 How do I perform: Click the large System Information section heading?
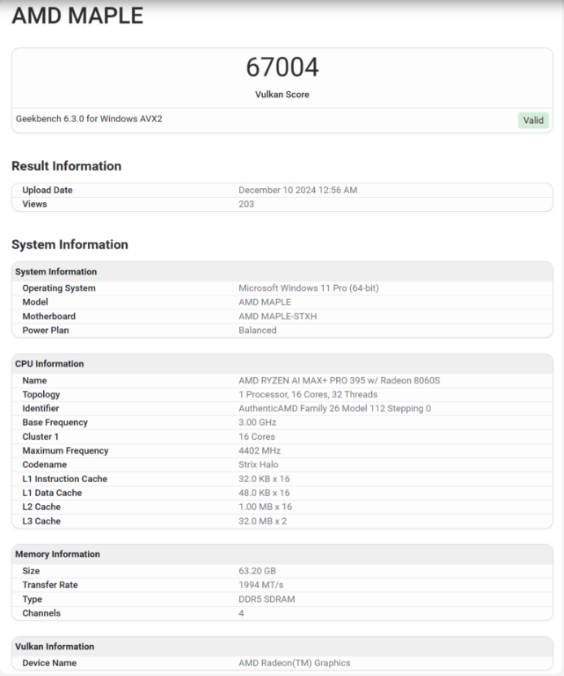[x=70, y=244]
